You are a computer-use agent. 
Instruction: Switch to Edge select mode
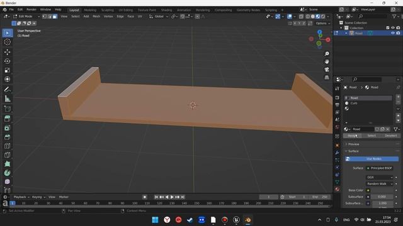tap(50, 16)
